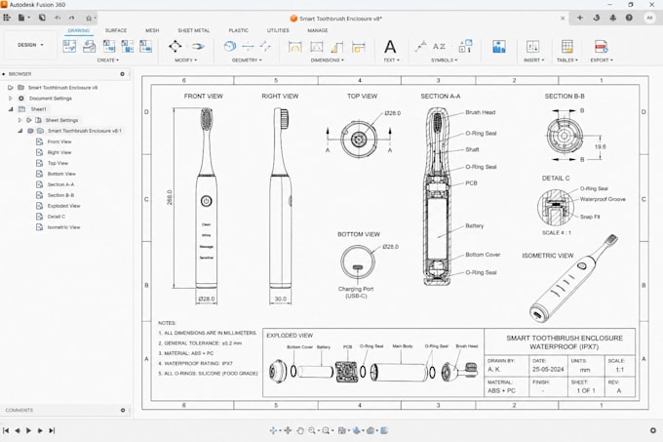Viewport: 663px width, 442px height.
Task: Open notifications bell icon
Action: pos(612,18)
